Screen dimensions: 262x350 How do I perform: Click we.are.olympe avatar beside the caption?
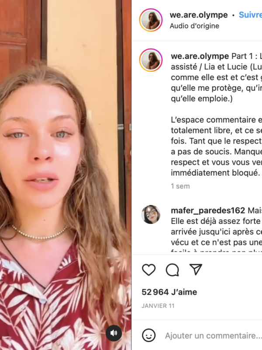click(151, 60)
